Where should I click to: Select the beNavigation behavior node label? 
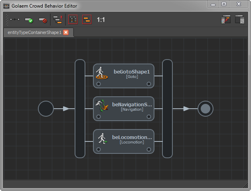coord(132,105)
